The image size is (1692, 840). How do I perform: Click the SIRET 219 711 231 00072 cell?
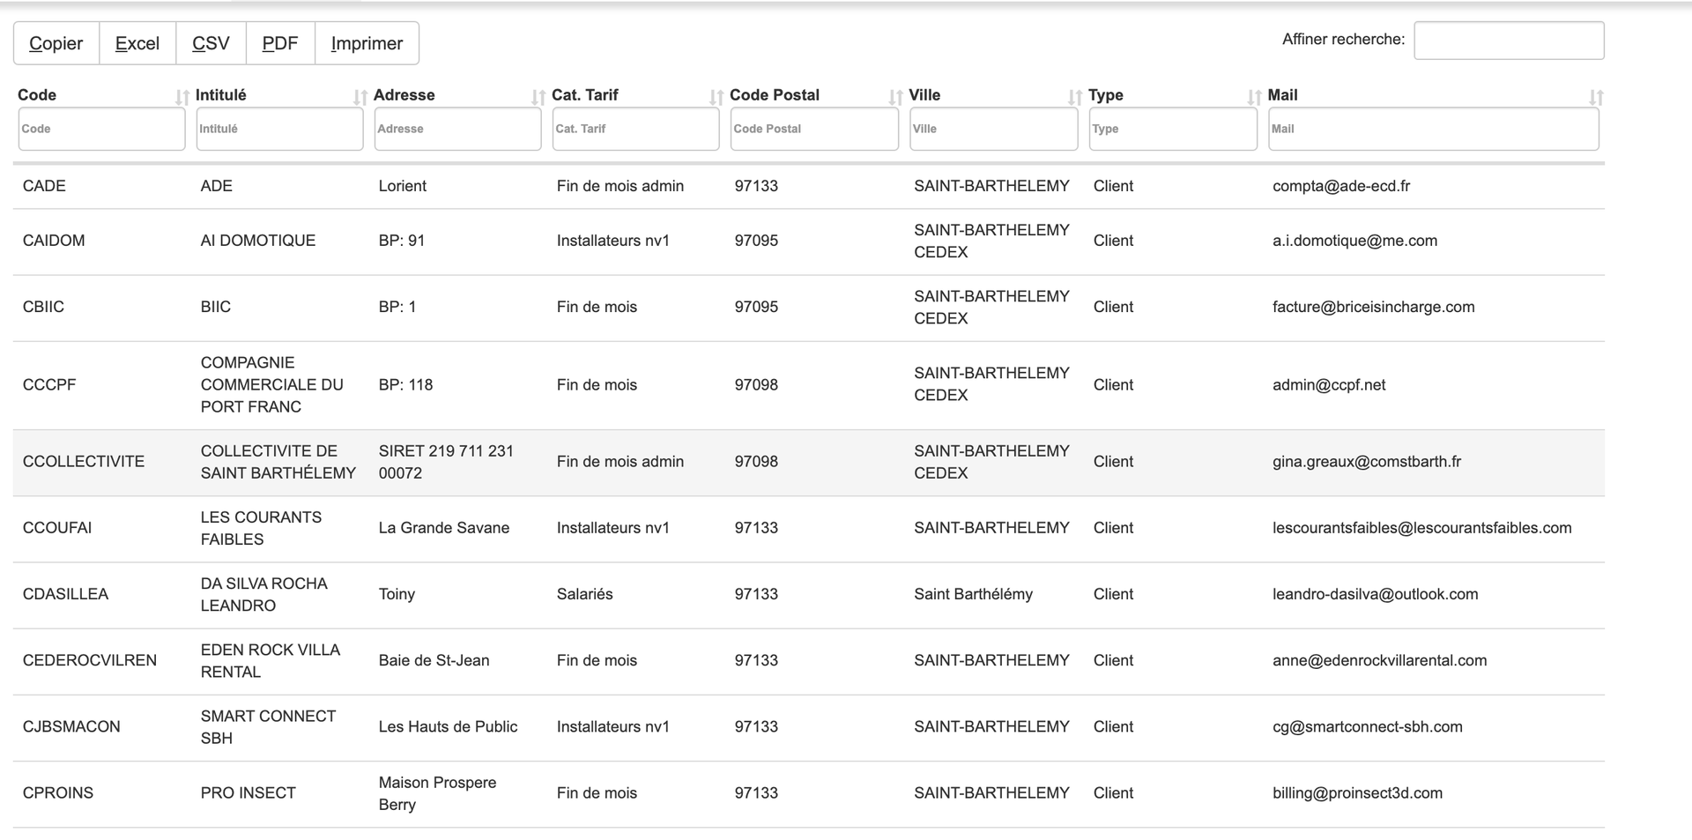[x=446, y=462]
